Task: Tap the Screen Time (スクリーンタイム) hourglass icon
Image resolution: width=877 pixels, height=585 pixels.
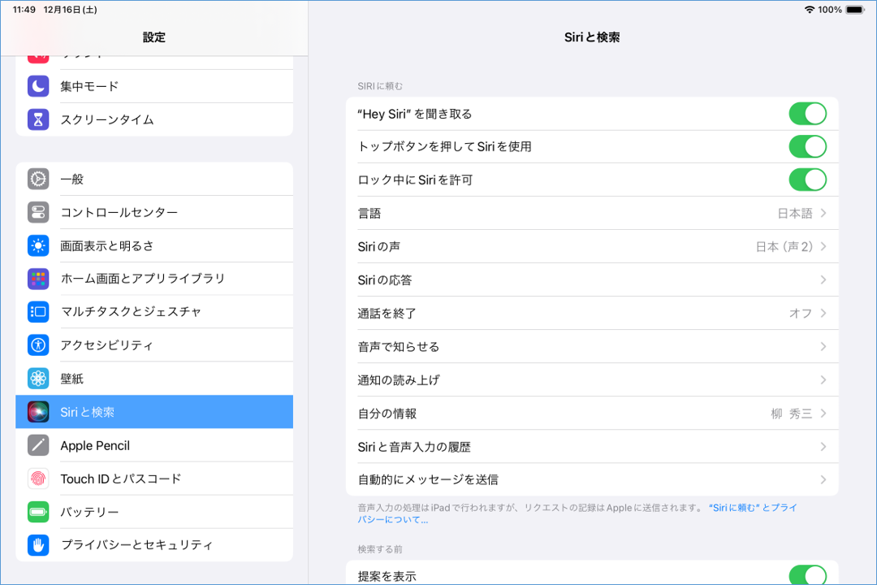Action: [38, 119]
